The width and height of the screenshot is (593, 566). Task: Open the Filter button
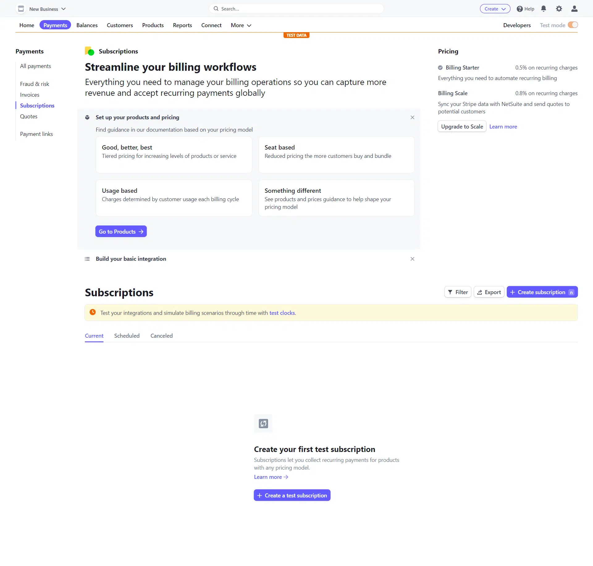point(458,292)
